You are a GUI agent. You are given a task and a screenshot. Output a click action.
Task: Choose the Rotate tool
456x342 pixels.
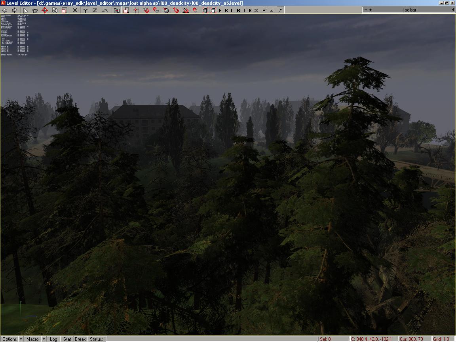[54, 10]
